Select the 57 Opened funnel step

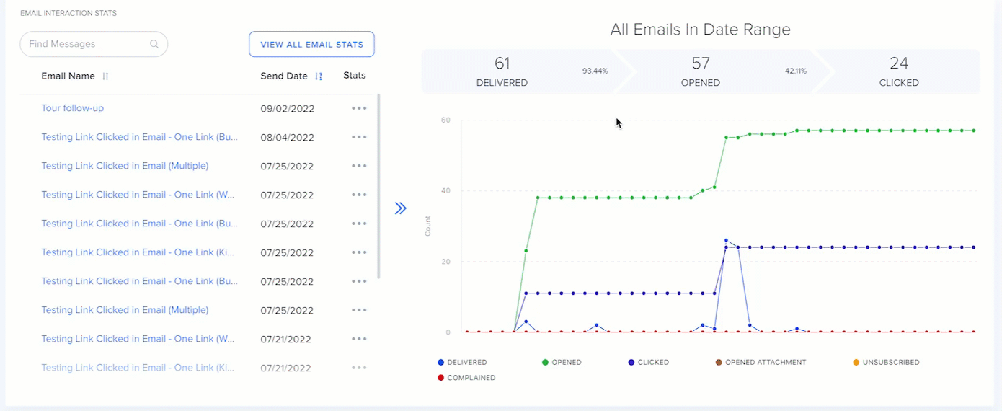pyautogui.click(x=700, y=71)
